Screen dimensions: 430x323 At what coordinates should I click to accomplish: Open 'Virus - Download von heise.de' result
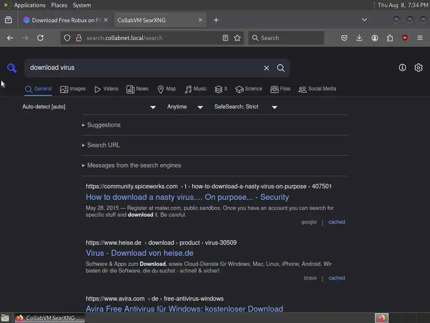pos(139,253)
